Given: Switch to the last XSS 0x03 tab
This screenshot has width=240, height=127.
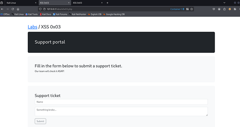Looking at the screenshot, I should [87, 3].
